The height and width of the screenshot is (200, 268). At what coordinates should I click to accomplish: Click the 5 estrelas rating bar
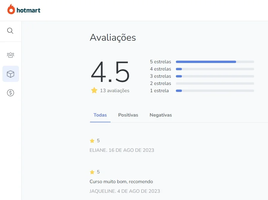click(215, 62)
